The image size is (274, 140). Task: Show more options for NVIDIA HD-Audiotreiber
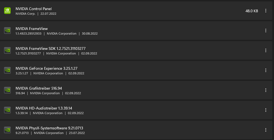click(x=266, y=110)
